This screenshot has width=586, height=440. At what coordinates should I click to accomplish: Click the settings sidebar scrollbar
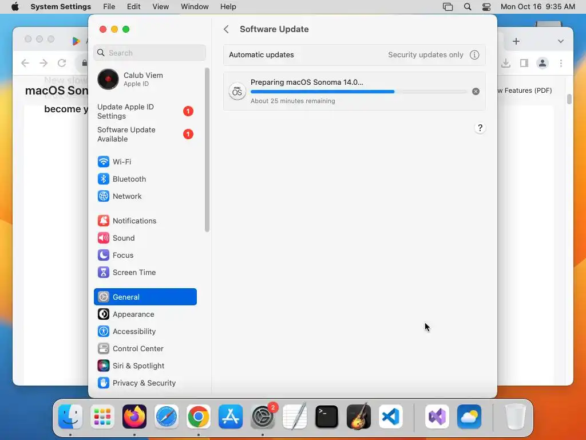(x=207, y=150)
